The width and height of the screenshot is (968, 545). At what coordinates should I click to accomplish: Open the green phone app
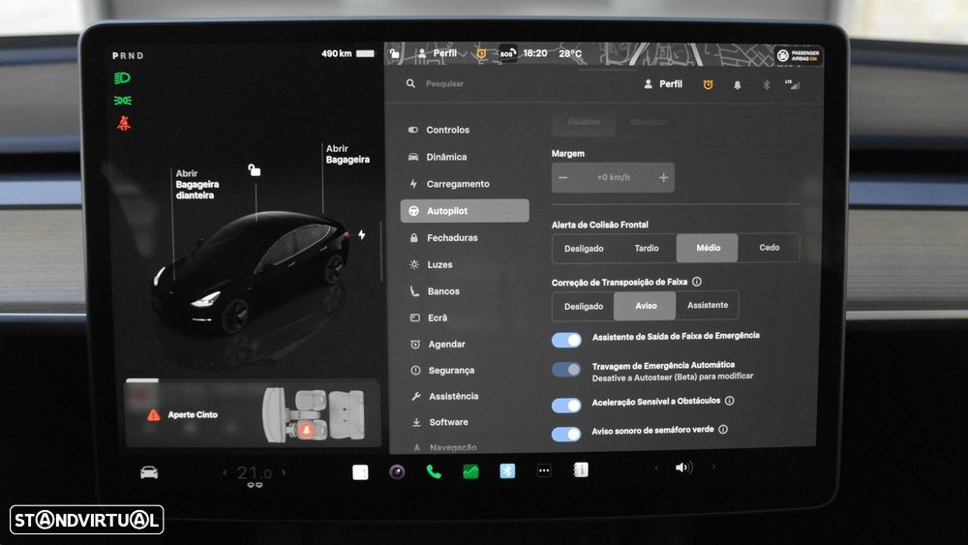[434, 472]
